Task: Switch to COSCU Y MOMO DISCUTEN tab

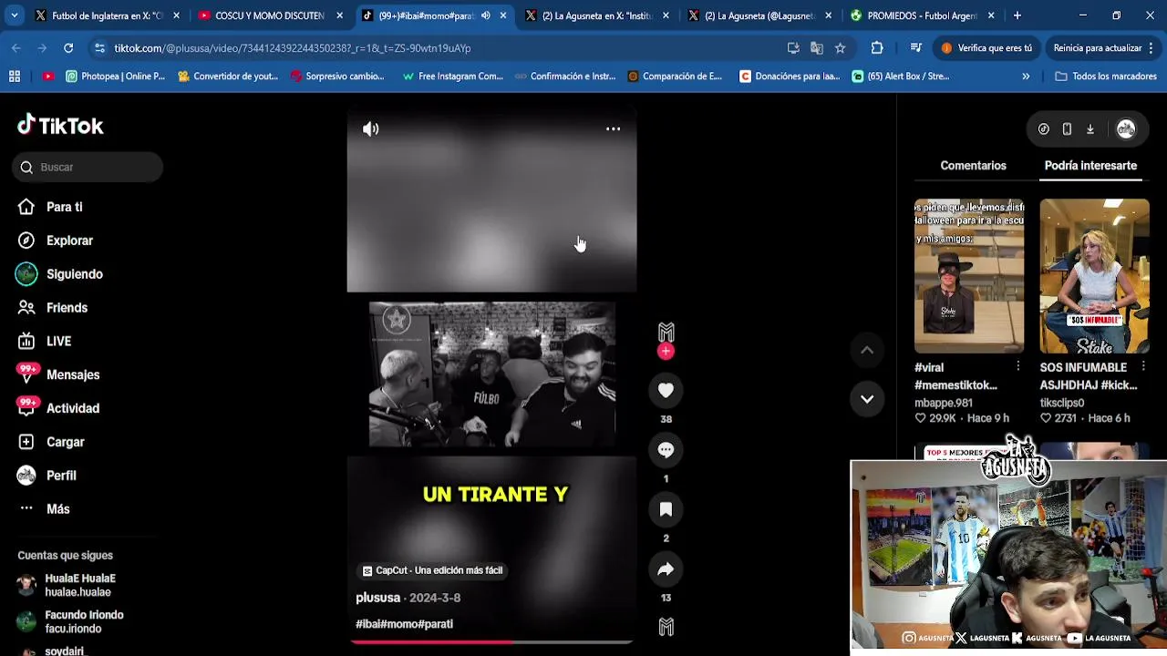Action: [269, 15]
